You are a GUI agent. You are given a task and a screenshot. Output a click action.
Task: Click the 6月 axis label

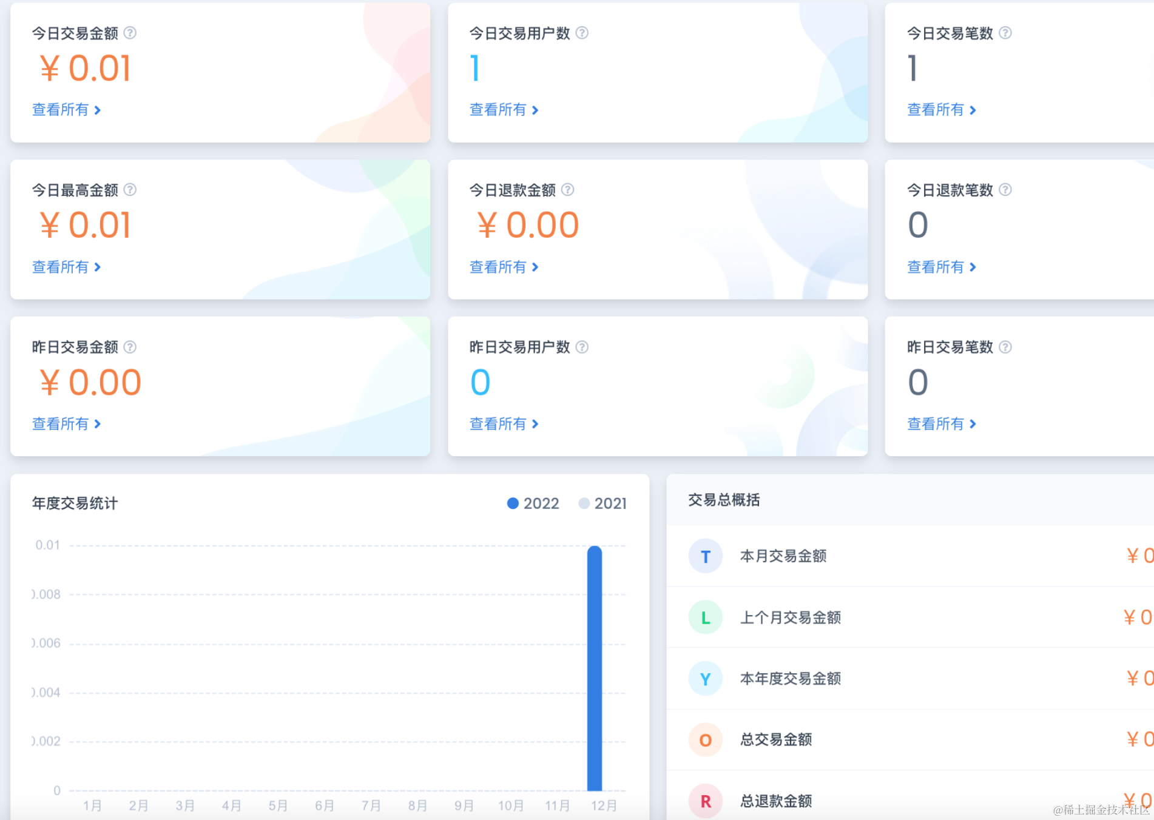click(325, 805)
